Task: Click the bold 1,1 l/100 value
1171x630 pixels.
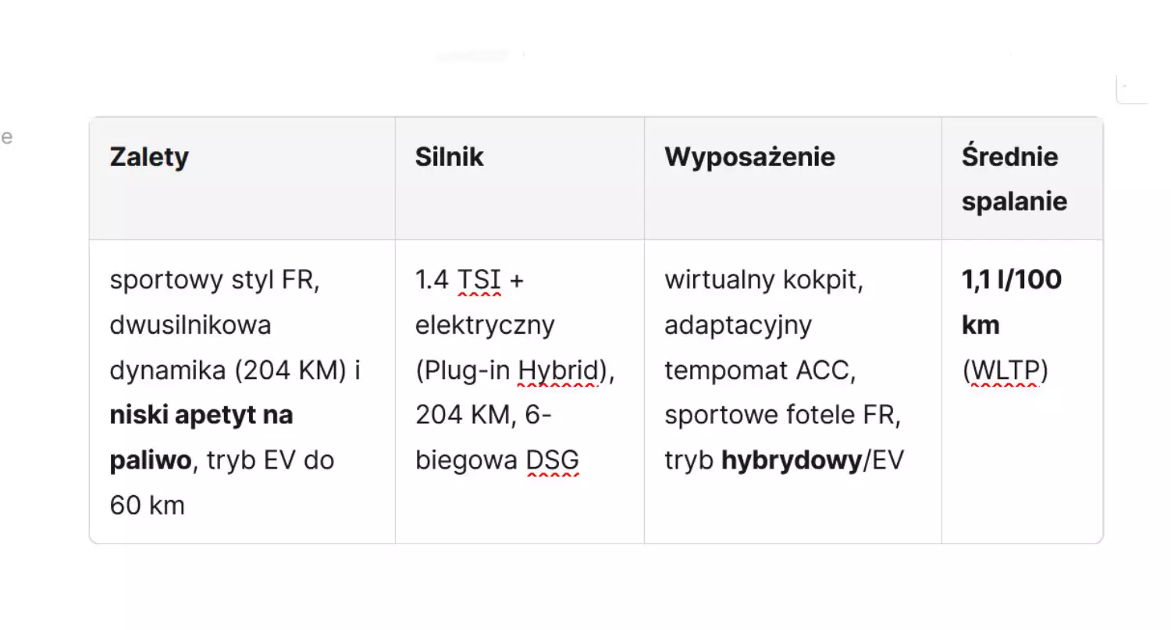Action: (x=1012, y=280)
